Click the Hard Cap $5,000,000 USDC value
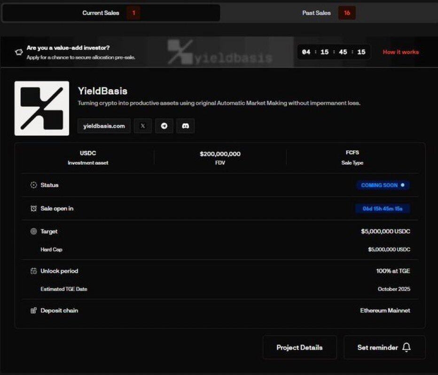 click(x=389, y=249)
